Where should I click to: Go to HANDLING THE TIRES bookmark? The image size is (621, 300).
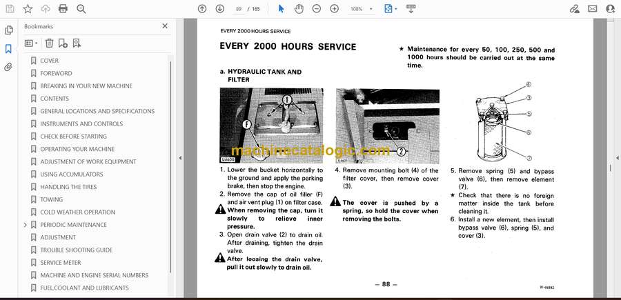click(x=68, y=187)
